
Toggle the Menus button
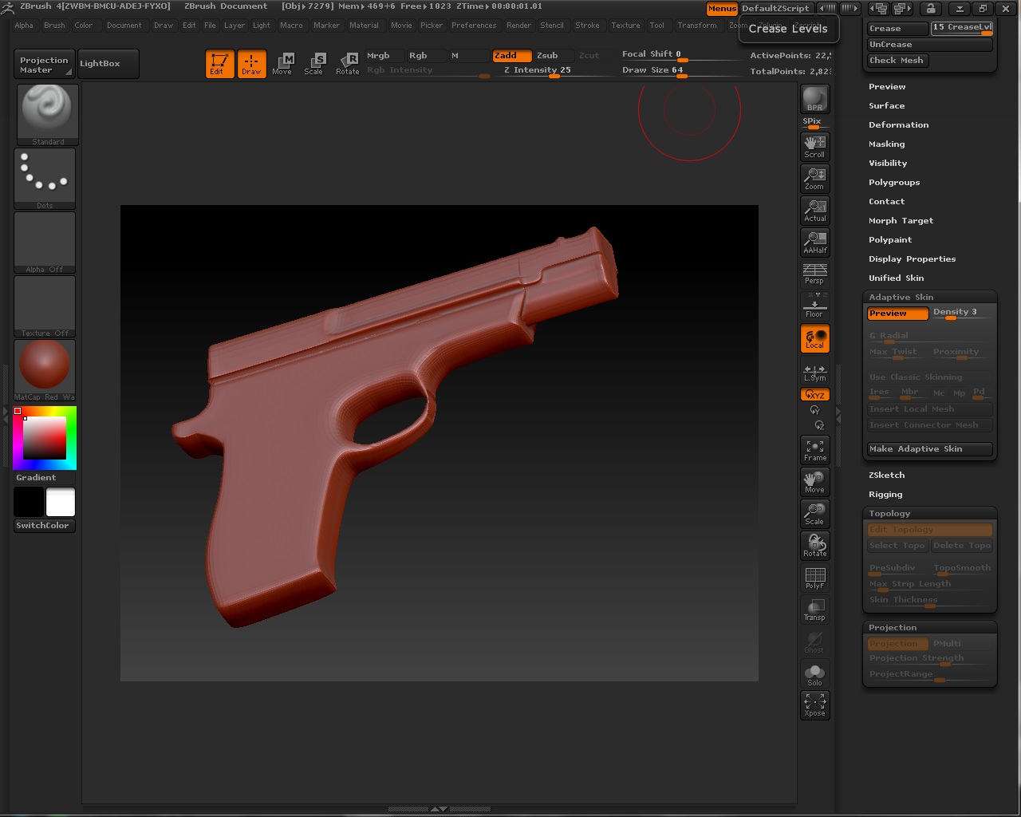(x=722, y=8)
